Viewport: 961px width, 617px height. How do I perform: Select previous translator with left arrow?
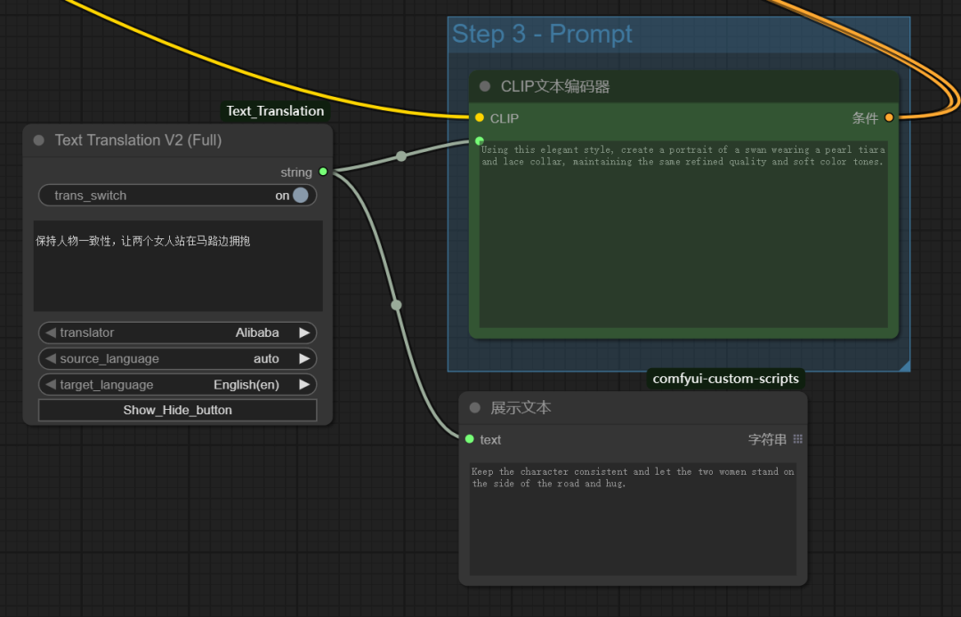50,333
